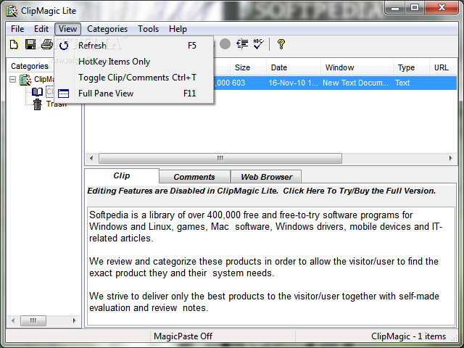Switch to the Clip tab
The image size is (464, 348).
pyautogui.click(x=122, y=175)
